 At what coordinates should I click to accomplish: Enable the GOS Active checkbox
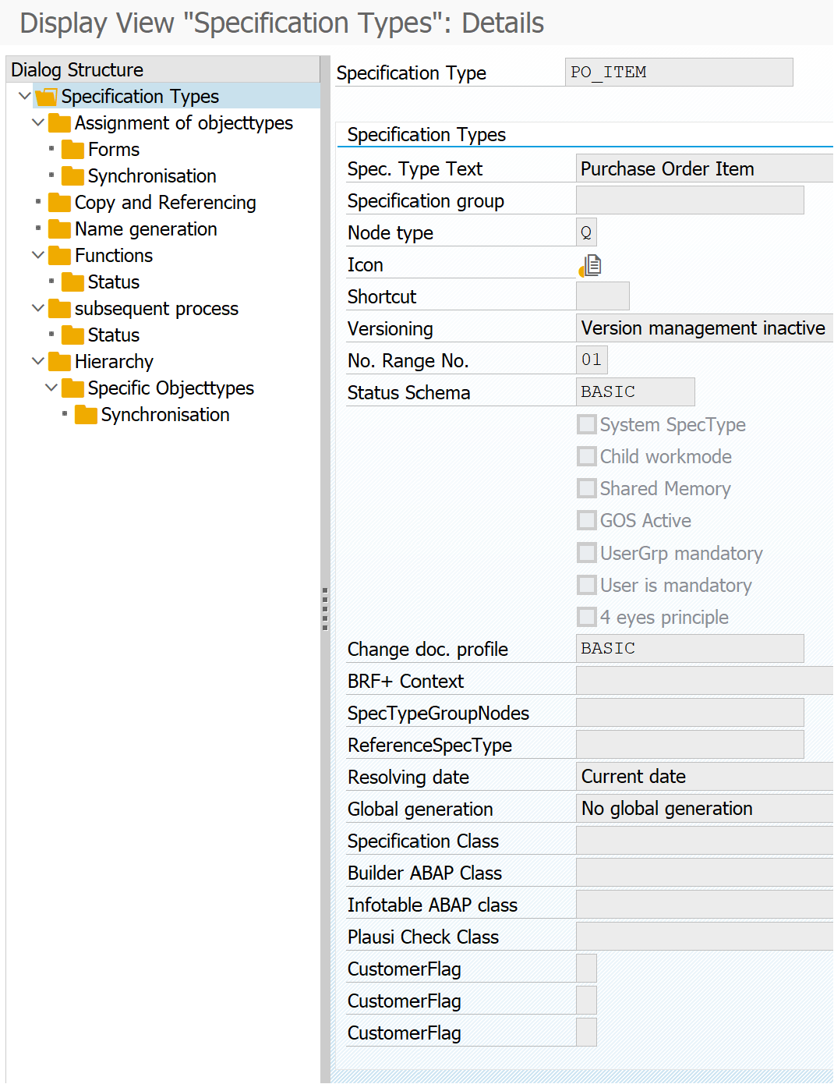tap(587, 521)
